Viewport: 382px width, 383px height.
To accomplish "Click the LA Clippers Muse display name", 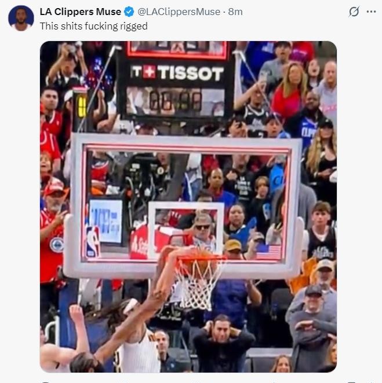I will (80, 12).
